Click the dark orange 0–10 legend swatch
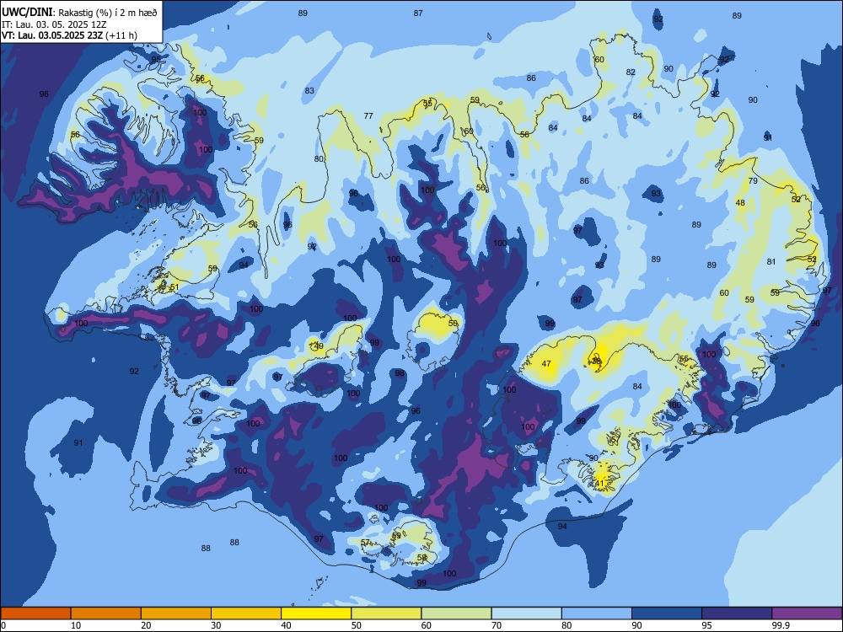This screenshot has width=843, height=632. [35, 613]
